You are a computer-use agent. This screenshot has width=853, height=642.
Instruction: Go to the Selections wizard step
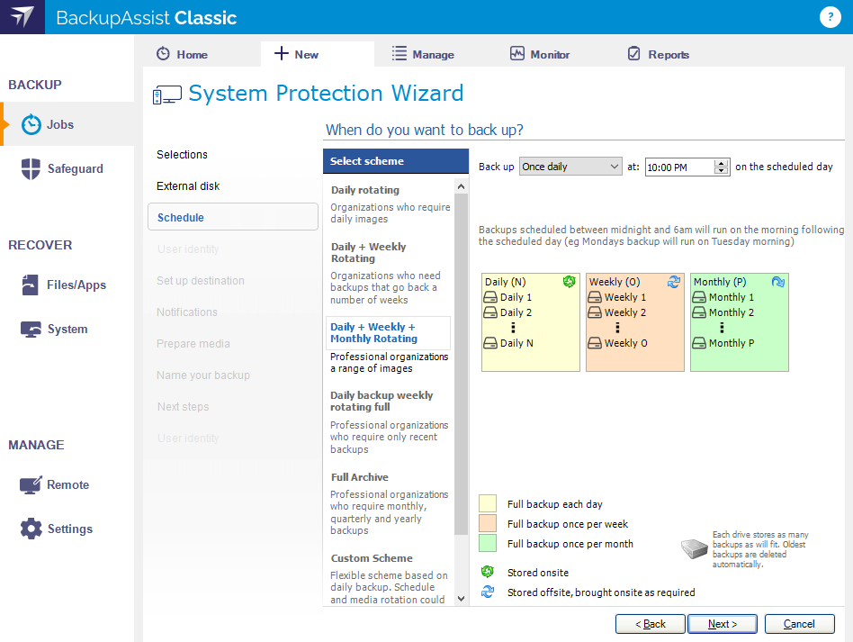pyautogui.click(x=182, y=155)
